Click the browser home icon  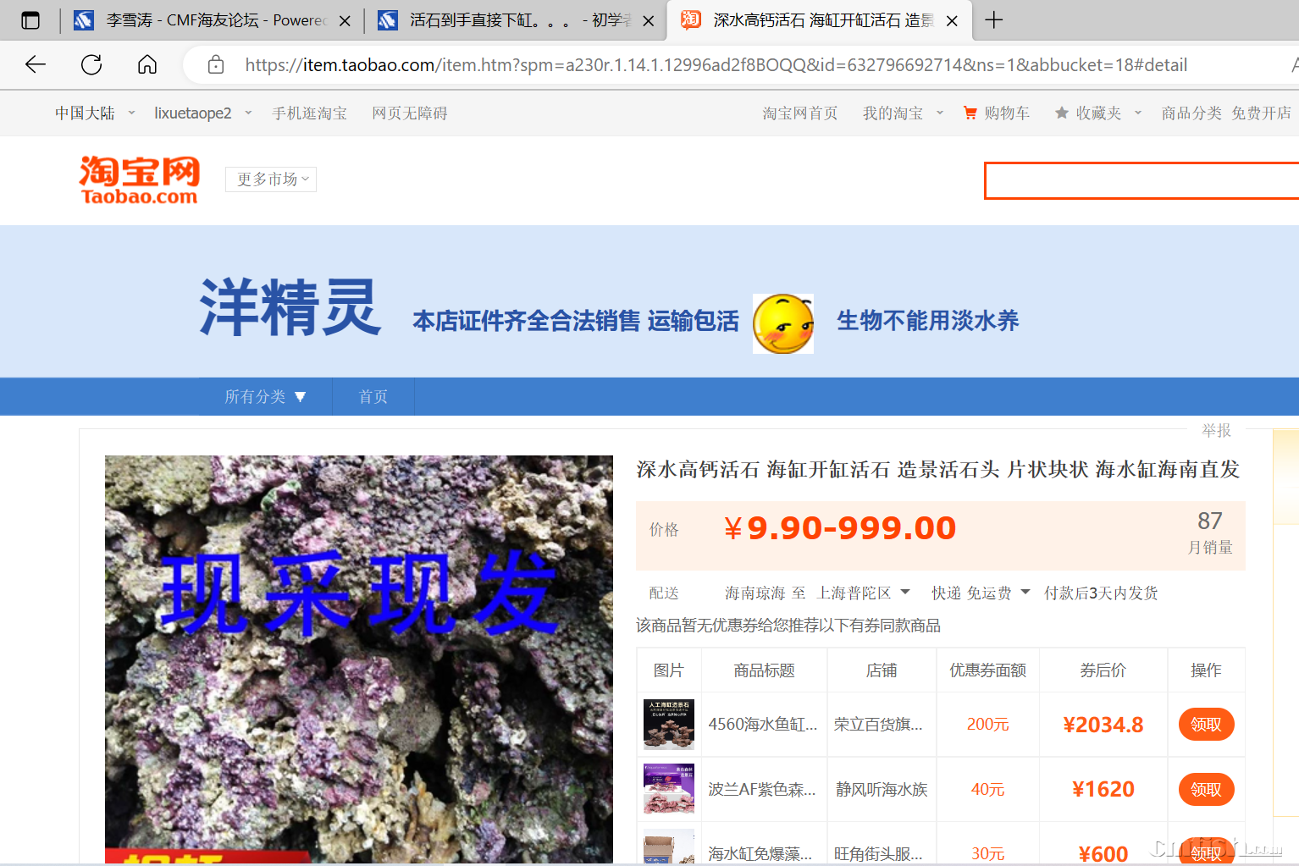coord(146,64)
